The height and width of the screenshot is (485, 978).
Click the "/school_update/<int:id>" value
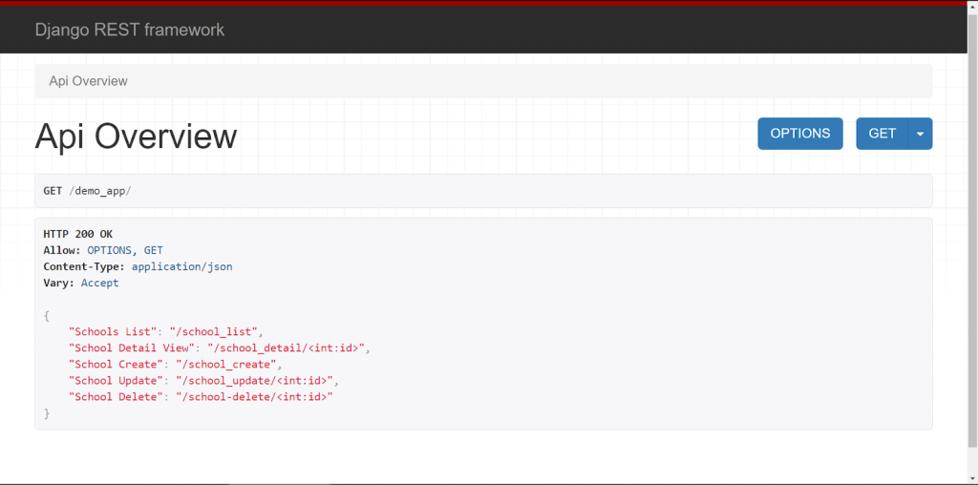click(254, 380)
